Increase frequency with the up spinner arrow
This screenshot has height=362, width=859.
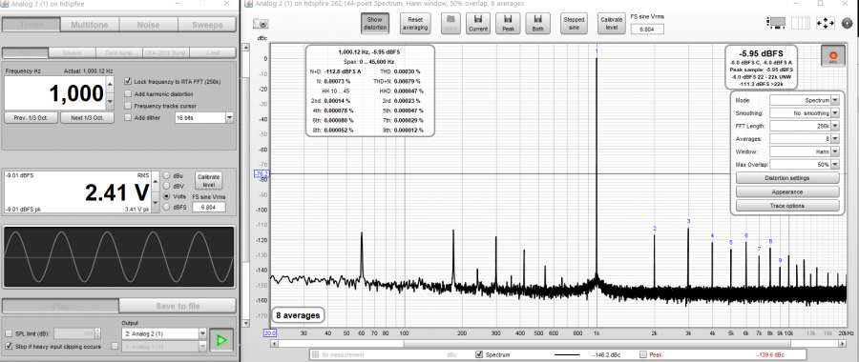pyautogui.click(x=111, y=84)
